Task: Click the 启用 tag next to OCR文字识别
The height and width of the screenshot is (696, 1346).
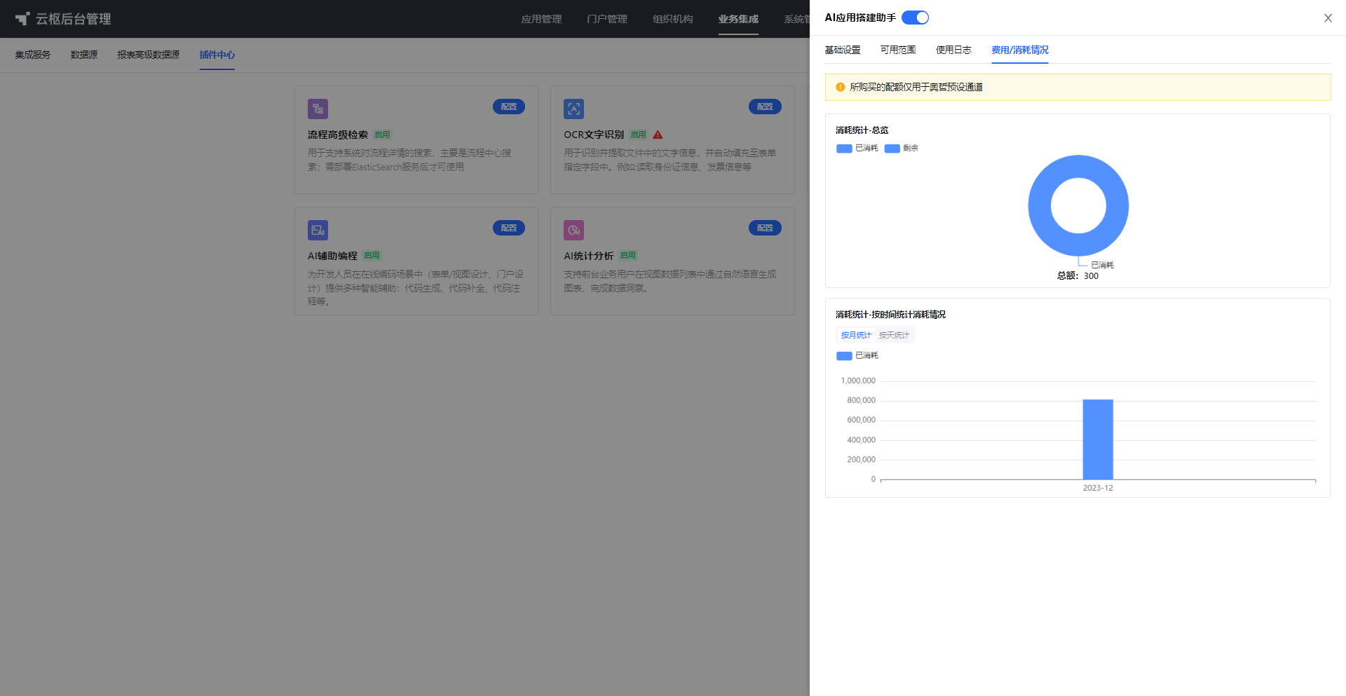Action: click(638, 135)
